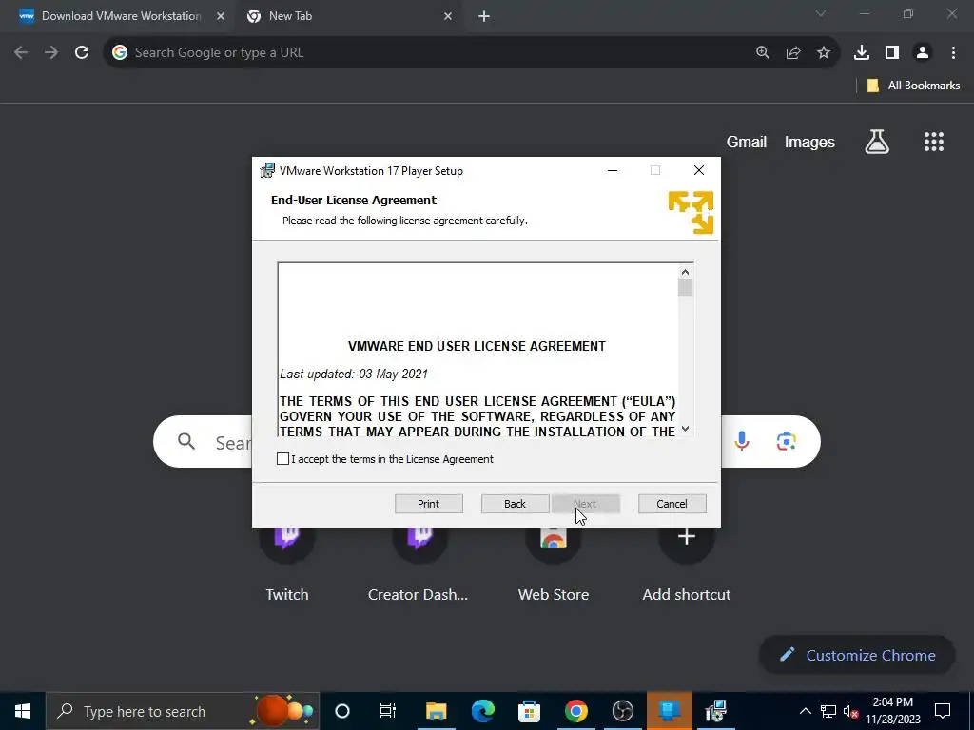This screenshot has height=730, width=974.
Task: Click the Print button in setup
Action: pyautogui.click(x=429, y=504)
